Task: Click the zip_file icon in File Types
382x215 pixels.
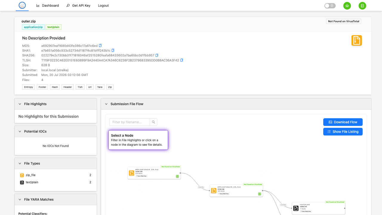Action: pos(22,175)
